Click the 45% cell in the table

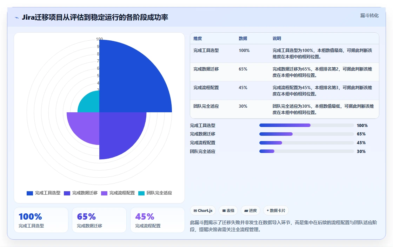(x=243, y=88)
